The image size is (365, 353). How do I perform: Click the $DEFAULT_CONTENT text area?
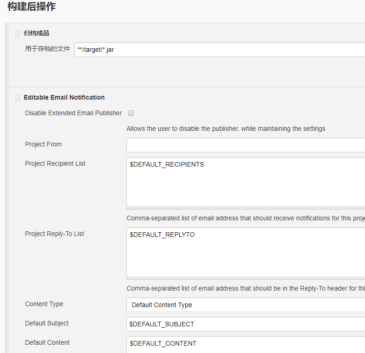246,345
